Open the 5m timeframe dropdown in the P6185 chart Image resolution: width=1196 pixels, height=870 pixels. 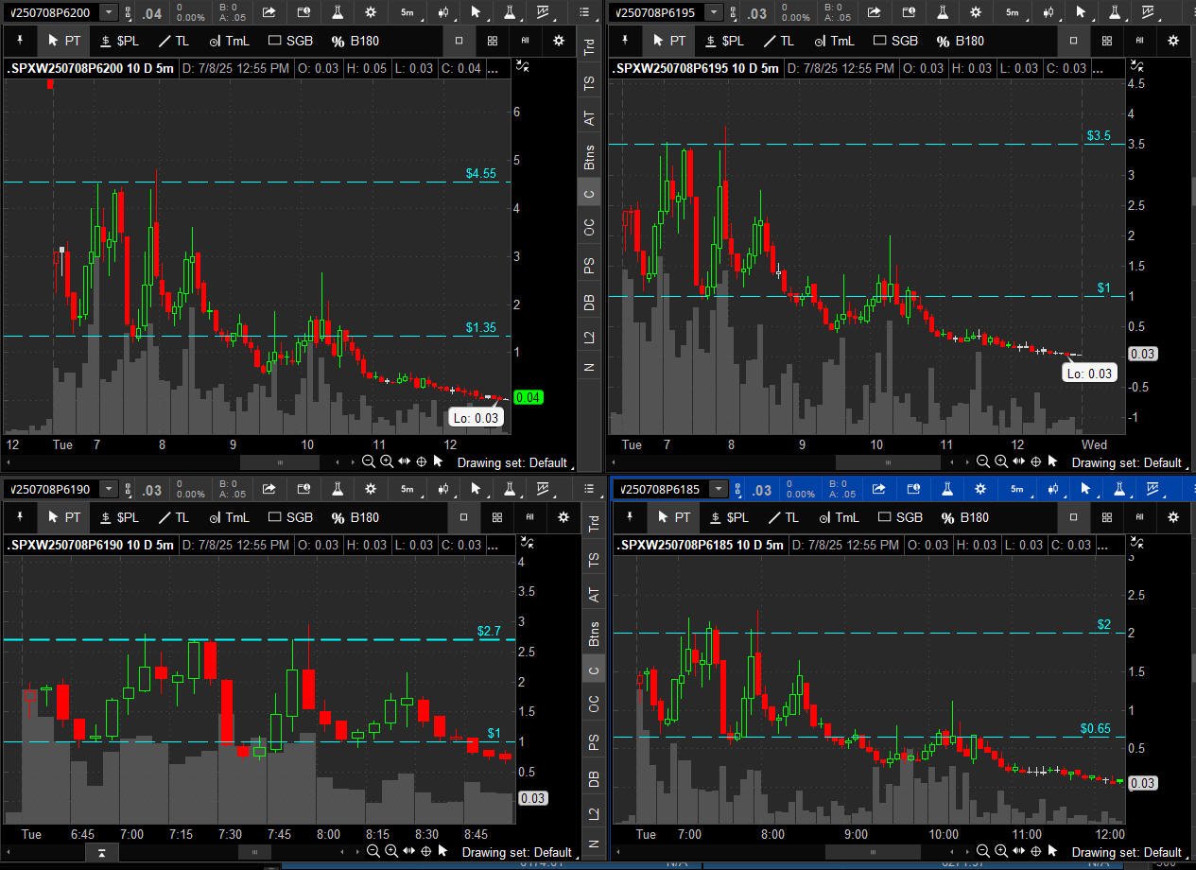(1016, 489)
